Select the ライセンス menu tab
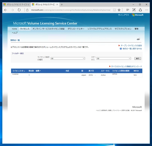Screen dimensions: 152x146 [25, 29]
